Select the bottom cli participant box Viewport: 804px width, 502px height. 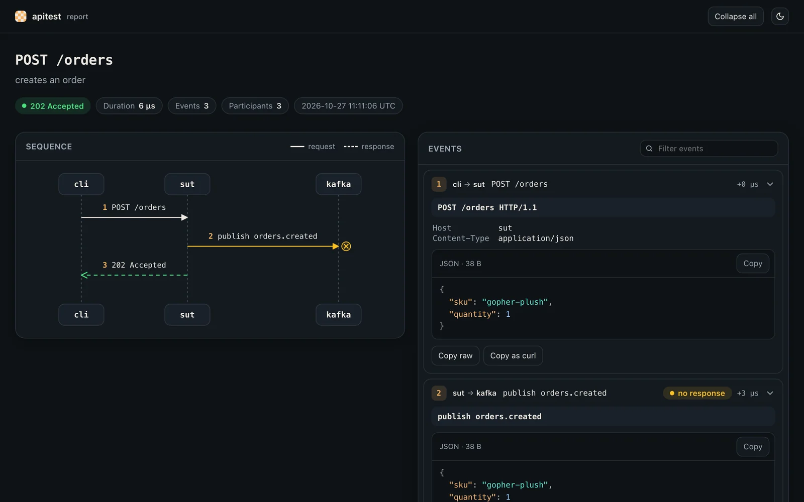(81, 315)
